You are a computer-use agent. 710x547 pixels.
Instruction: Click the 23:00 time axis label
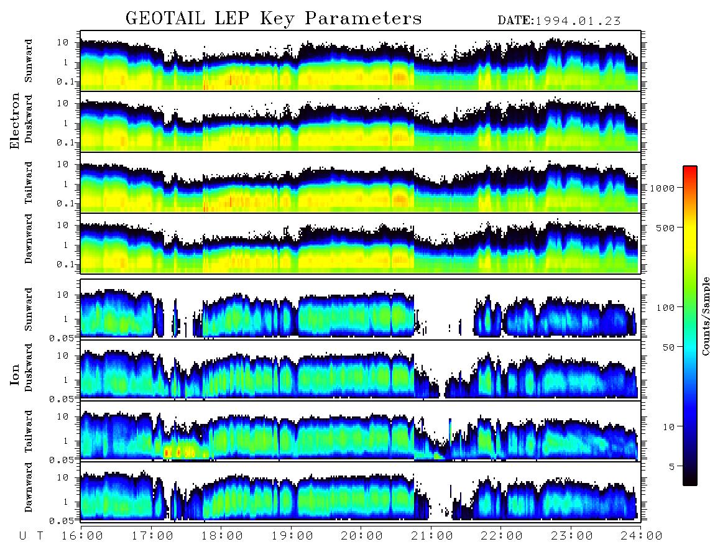pyautogui.click(x=572, y=536)
